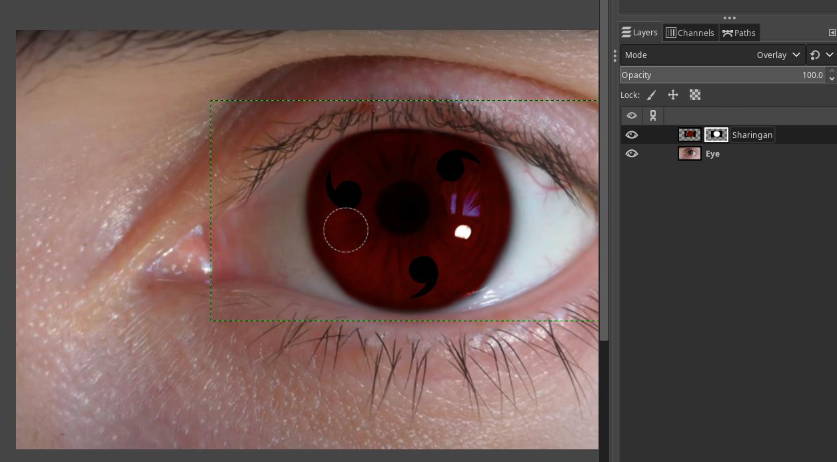Viewport: 837px width, 462px height.
Task: Click the Eye layer name
Action: point(712,153)
